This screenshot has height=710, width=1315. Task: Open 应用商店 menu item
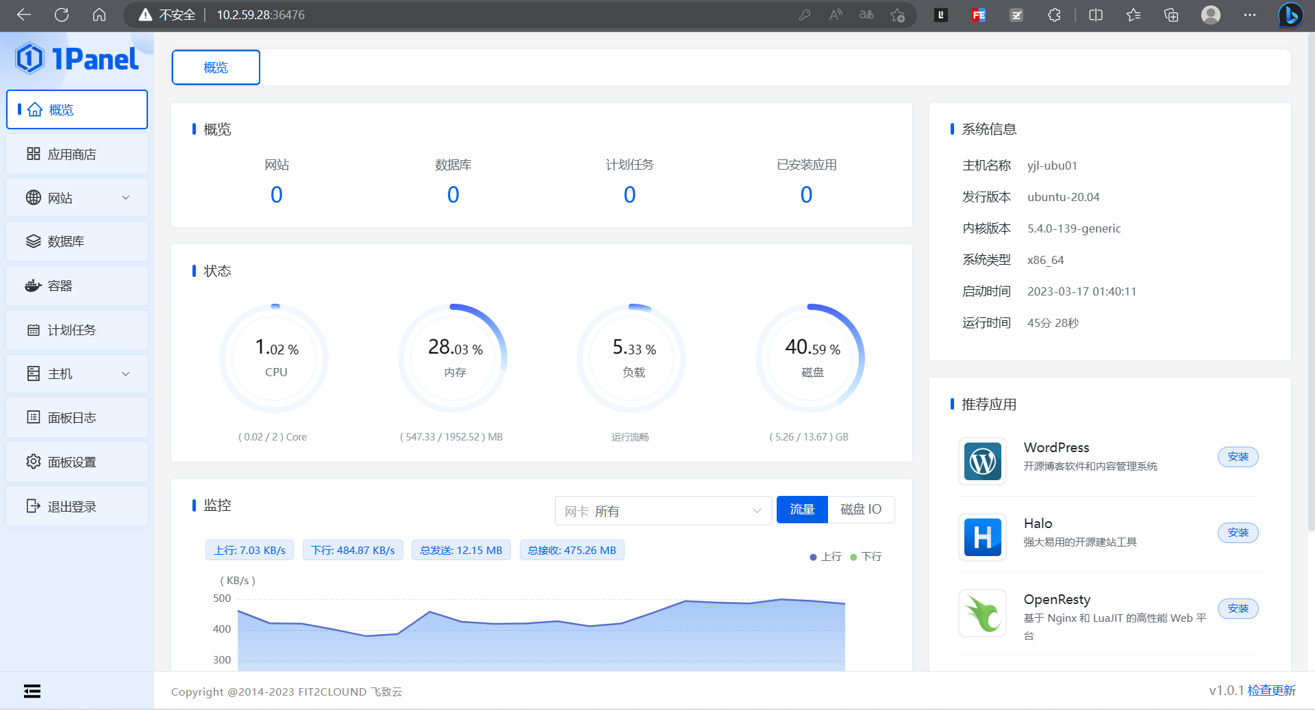(x=77, y=154)
